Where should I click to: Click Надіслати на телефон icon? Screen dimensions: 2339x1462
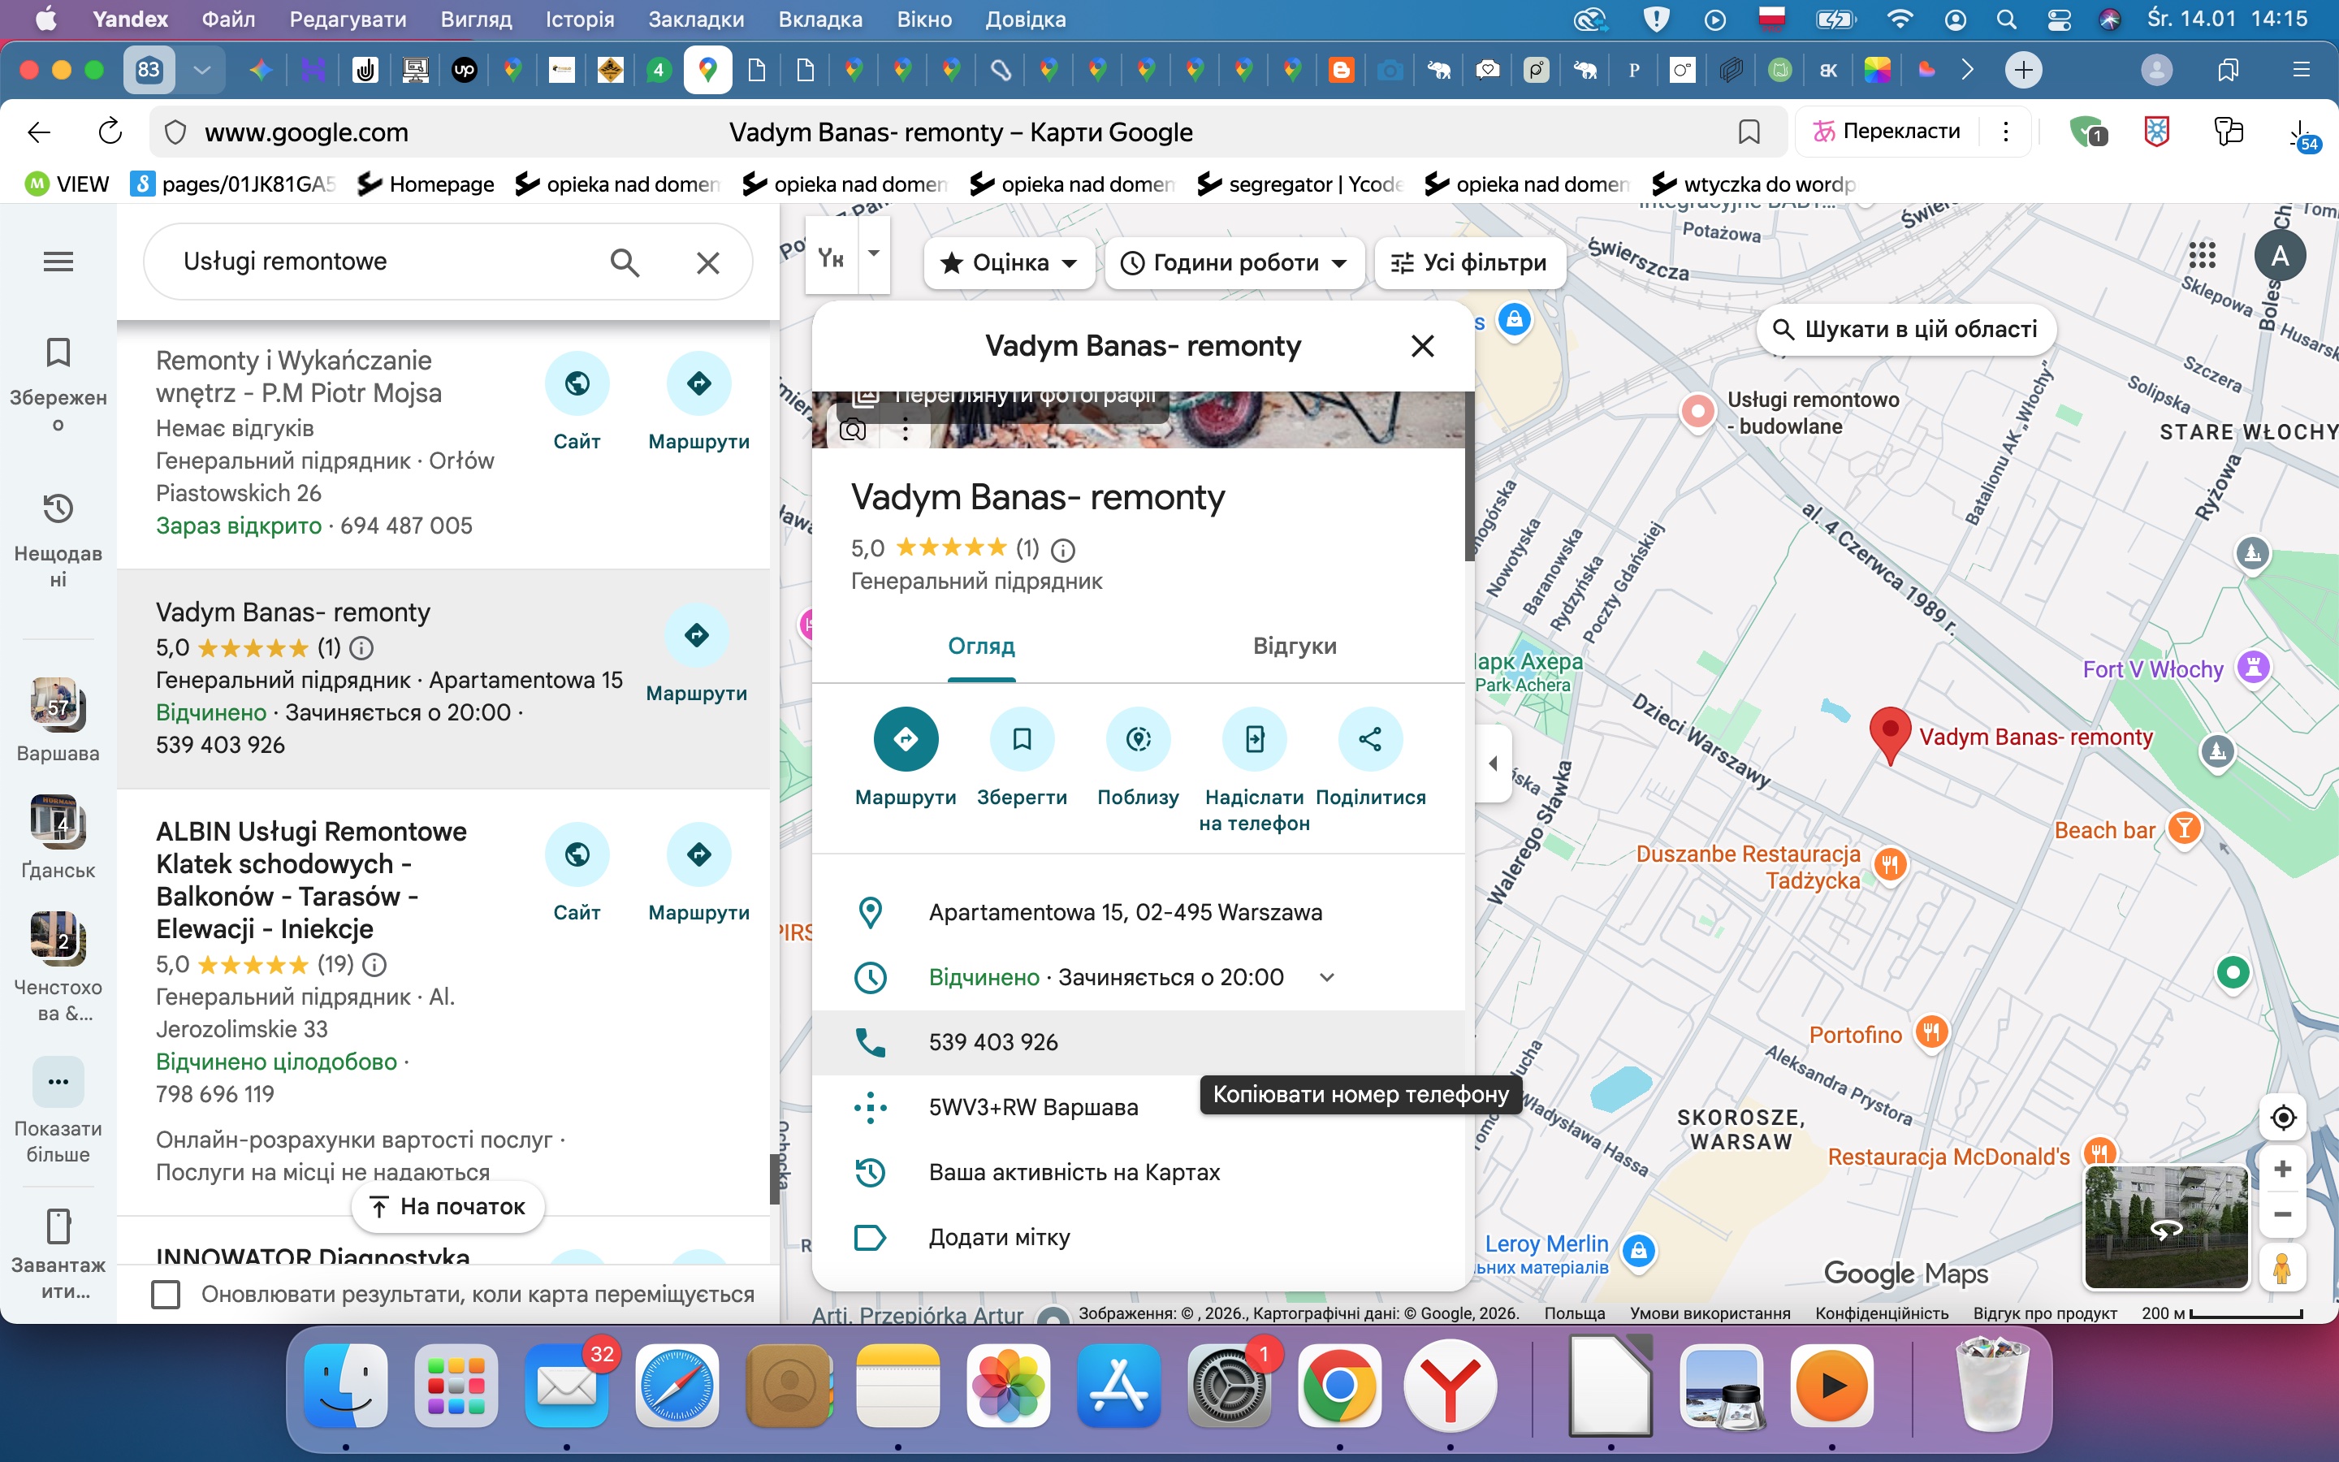1254,740
